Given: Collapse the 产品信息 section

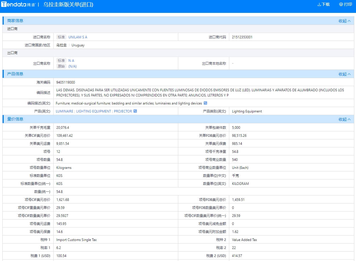Looking at the screenshot, I should pos(344,74).
